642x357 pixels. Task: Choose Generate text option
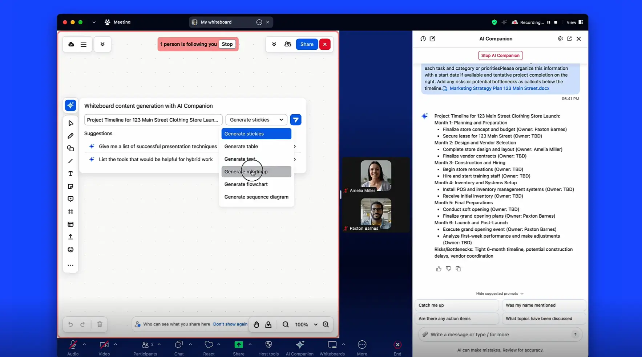click(x=256, y=159)
